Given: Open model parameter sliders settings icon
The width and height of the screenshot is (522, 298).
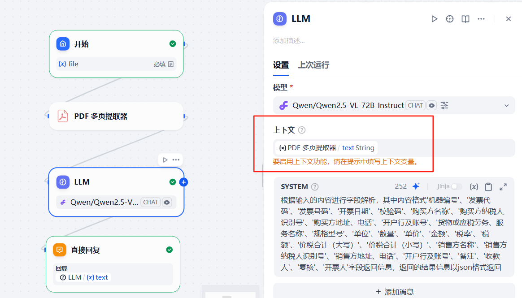Looking at the screenshot, I should point(444,105).
